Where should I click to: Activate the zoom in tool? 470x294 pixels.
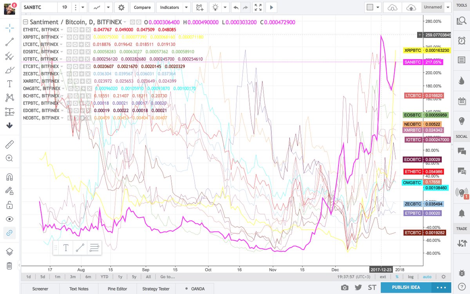click(10, 158)
